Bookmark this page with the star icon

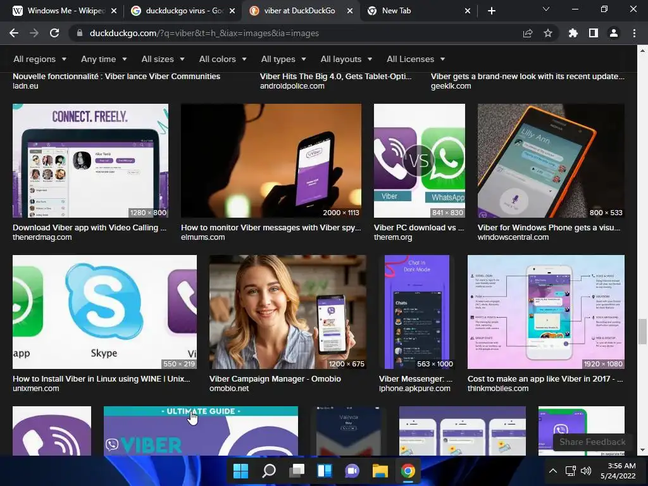(548, 33)
